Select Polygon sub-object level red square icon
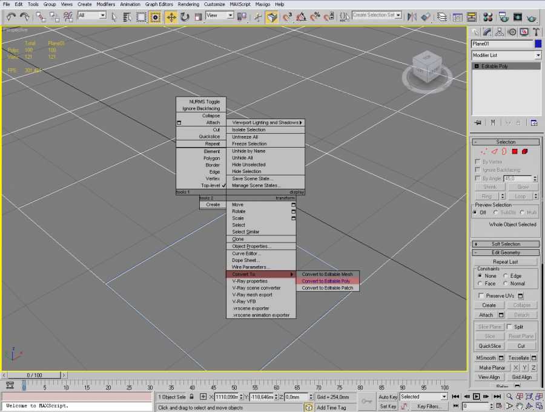The height and width of the screenshot is (412, 545). (514, 151)
